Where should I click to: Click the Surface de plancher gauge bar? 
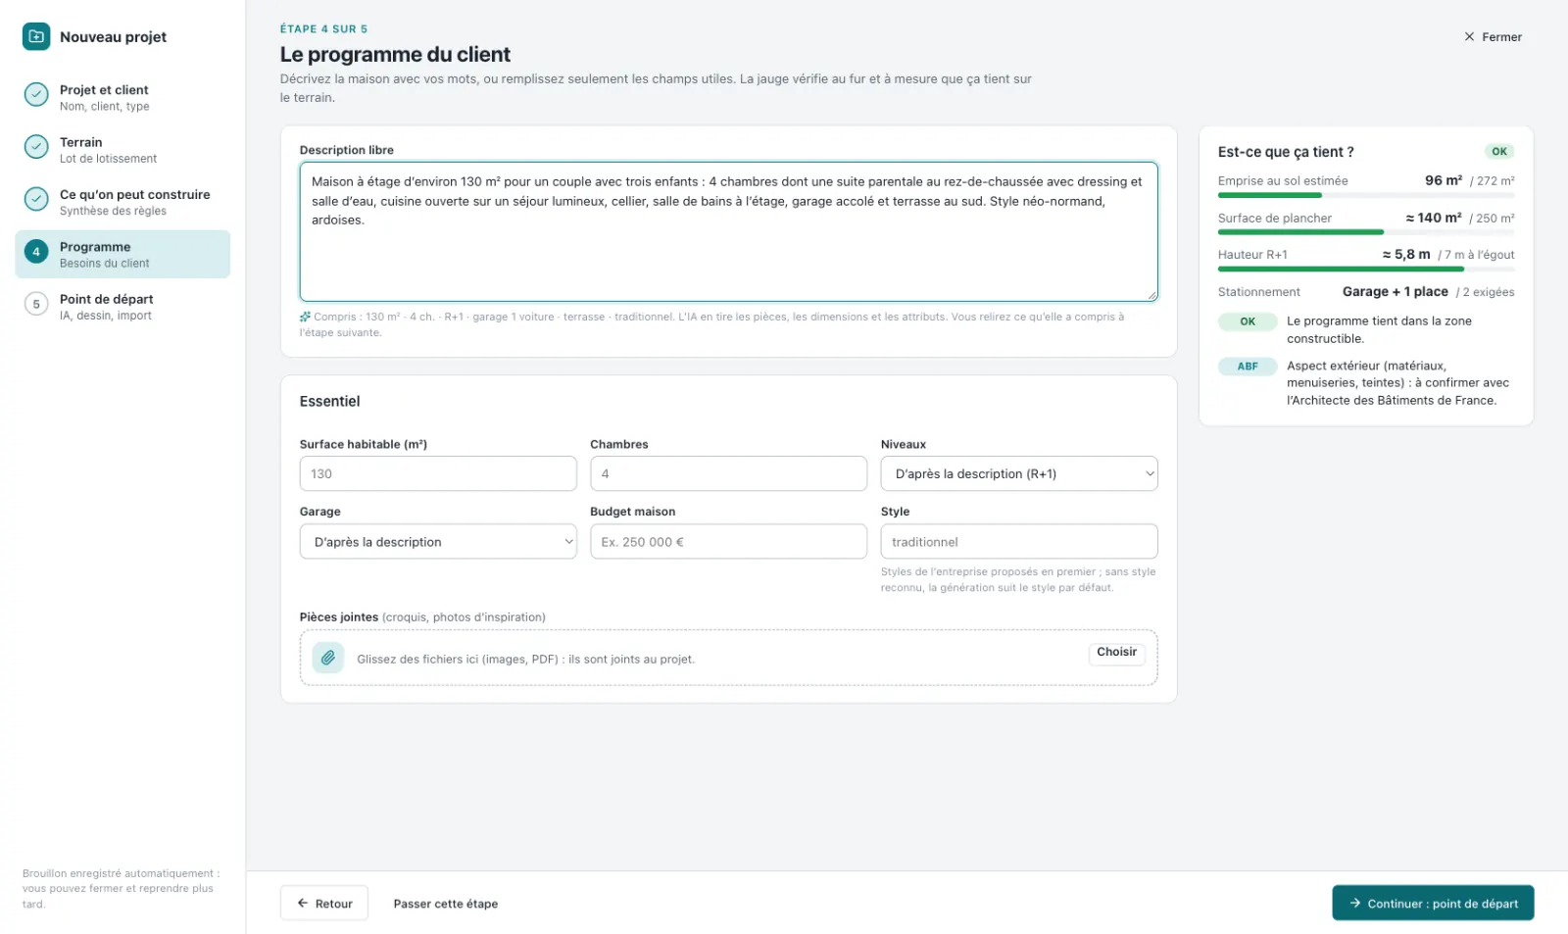pyautogui.click(x=1366, y=232)
